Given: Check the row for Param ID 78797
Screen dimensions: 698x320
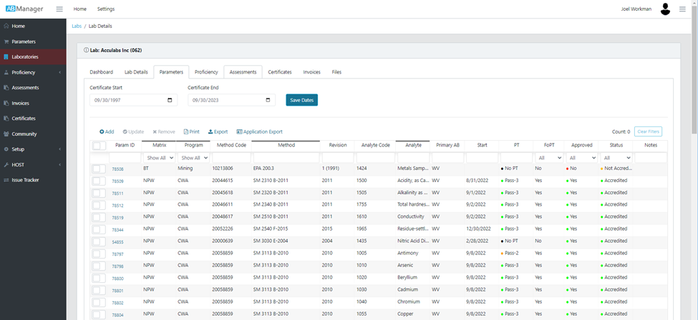Looking at the screenshot, I should pyautogui.click(x=100, y=254).
